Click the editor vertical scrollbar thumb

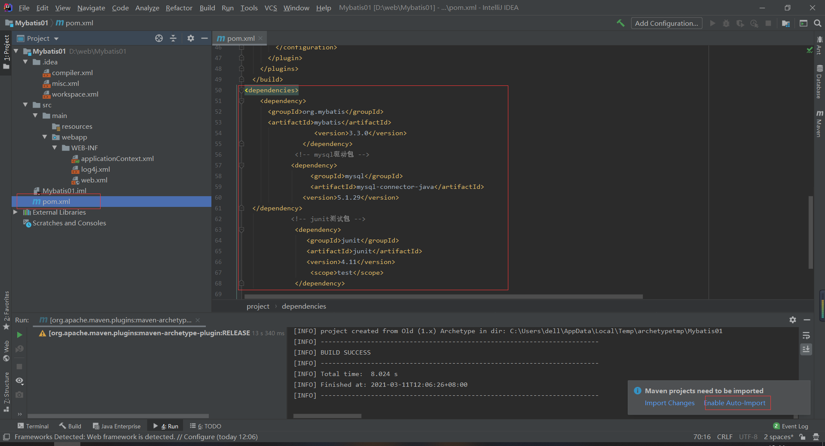811,232
